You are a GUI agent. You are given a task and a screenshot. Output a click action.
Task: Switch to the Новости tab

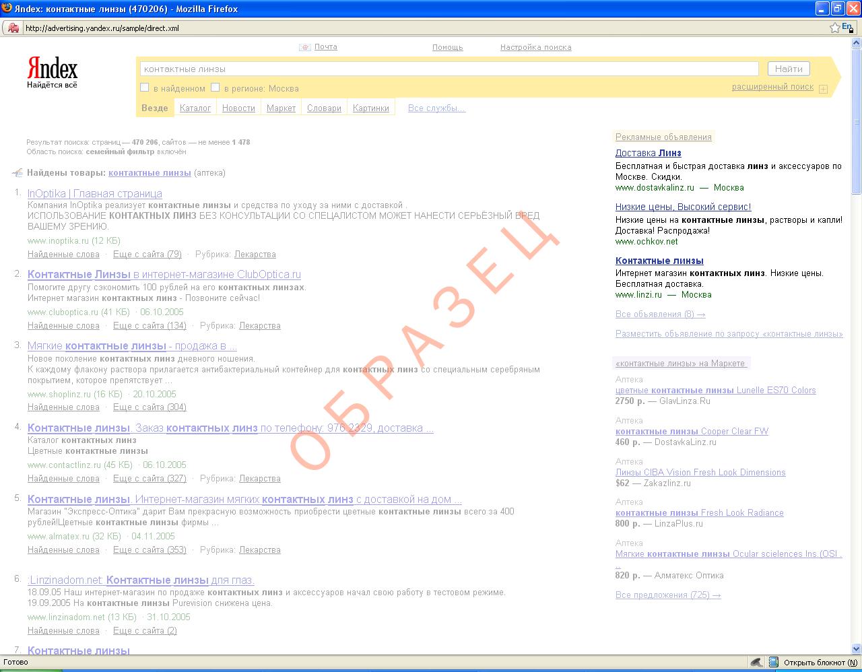(x=238, y=108)
